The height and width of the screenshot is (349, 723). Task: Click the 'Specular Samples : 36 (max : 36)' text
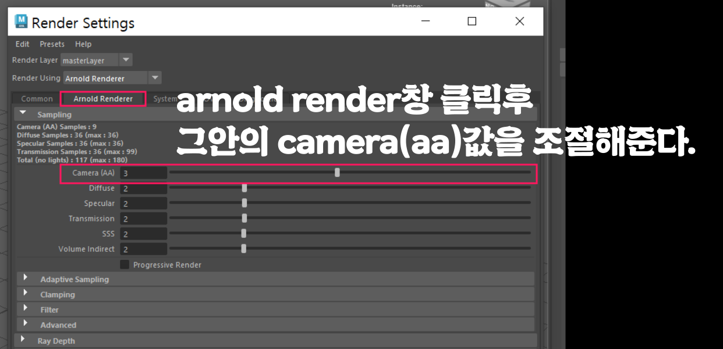click(x=70, y=143)
